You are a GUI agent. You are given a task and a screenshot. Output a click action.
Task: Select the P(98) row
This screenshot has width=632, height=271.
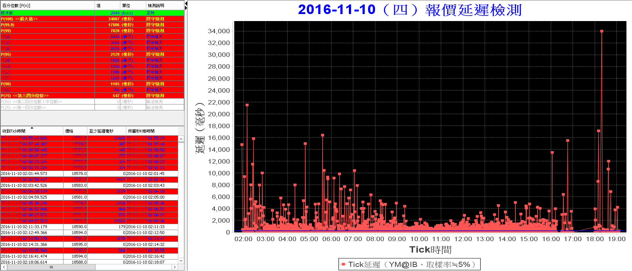92,37
